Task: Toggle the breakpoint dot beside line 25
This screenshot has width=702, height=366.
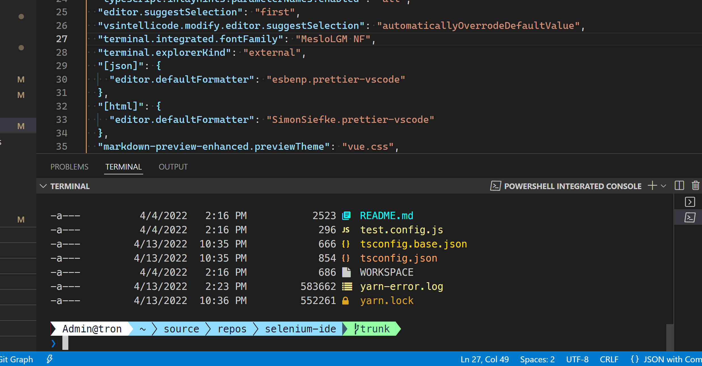Action: click(x=21, y=16)
